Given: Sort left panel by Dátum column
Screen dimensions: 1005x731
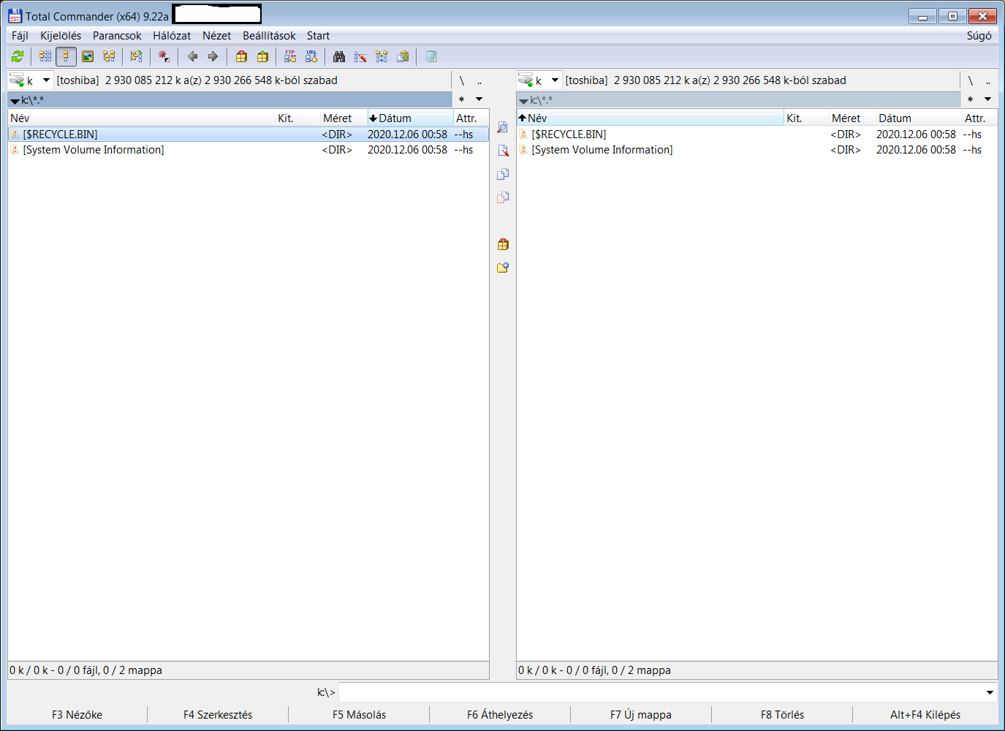Looking at the screenshot, I should (x=410, y=118).
